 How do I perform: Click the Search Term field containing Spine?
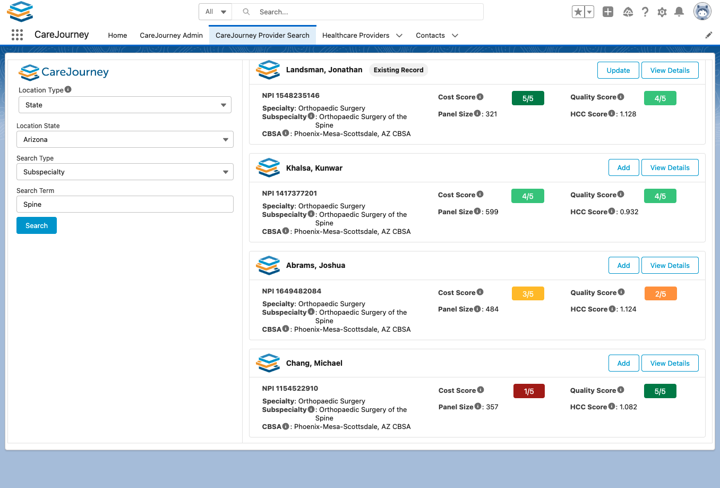[x=125, y=204]
